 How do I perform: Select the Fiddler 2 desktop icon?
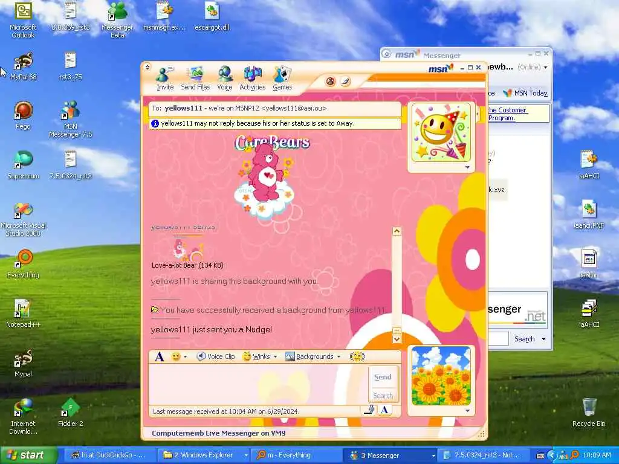click(x=71, y=413)
